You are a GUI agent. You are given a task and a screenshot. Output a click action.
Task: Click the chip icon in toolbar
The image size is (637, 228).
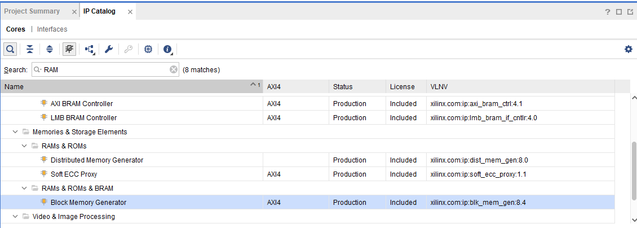tap(148, 49)
